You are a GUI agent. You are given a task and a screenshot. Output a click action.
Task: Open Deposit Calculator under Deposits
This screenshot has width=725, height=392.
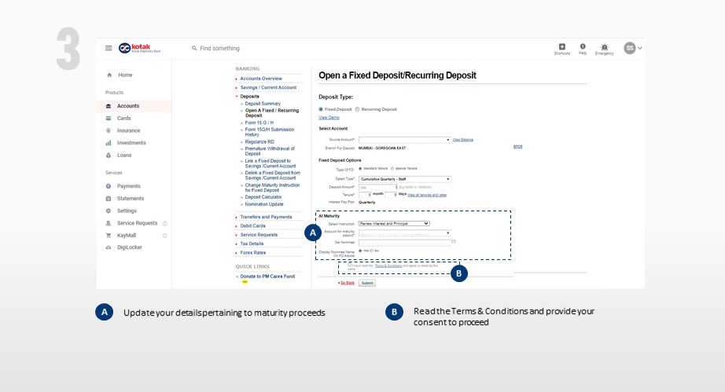[x=263, y=197]
